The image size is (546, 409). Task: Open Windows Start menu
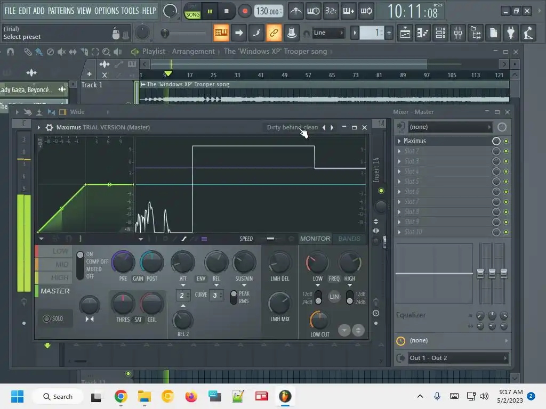tap(18, 396)
